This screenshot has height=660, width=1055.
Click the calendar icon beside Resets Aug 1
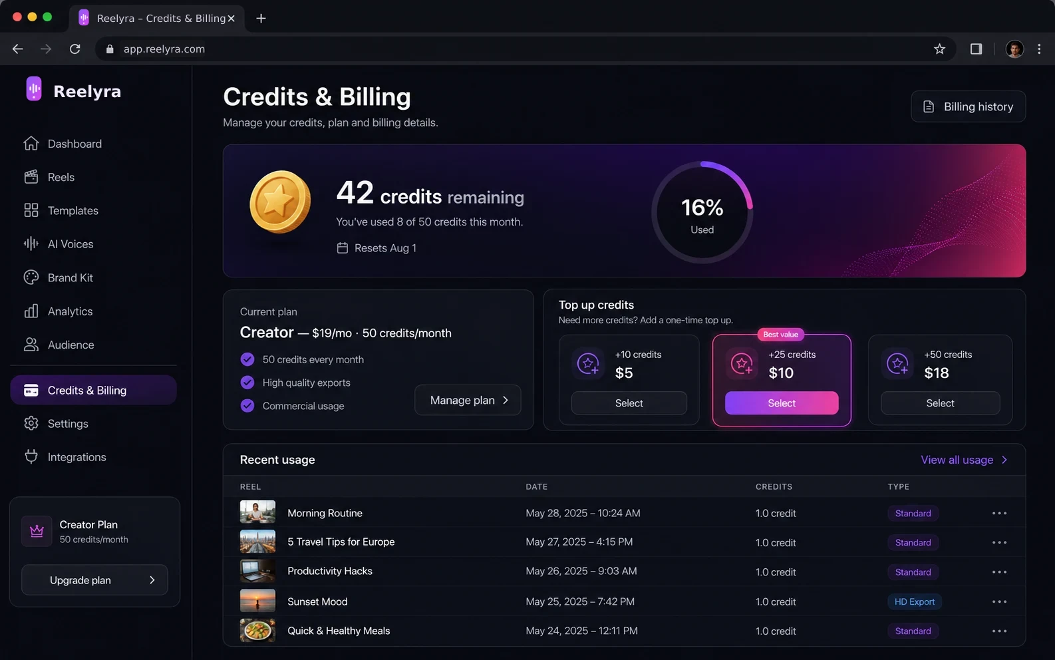343,248
